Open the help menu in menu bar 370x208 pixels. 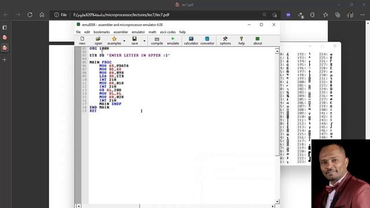[183, 32]
